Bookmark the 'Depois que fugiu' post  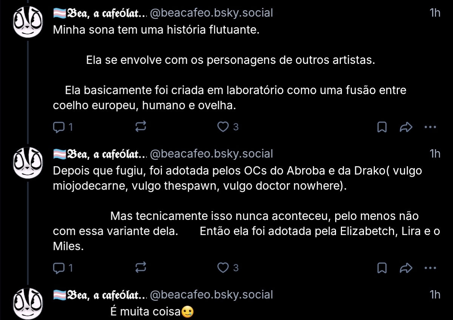(382, 268)
